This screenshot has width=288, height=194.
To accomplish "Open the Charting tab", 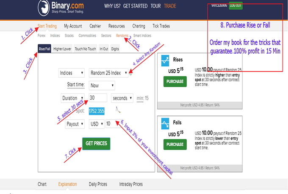I will pyautogui.click(x=138, y=26).
